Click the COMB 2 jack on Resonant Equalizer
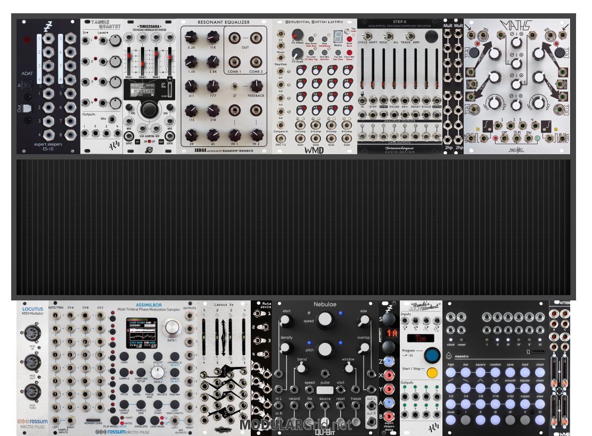Screen dimensions: 592x436 (256, 62)
